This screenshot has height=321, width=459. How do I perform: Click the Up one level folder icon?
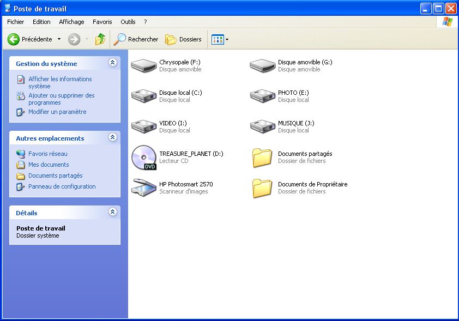(100, 39)
